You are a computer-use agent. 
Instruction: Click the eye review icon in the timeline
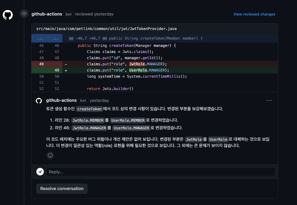click(x=24, y=13)
